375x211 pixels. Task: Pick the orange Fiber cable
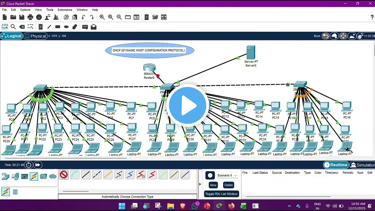tap(108, 175)
